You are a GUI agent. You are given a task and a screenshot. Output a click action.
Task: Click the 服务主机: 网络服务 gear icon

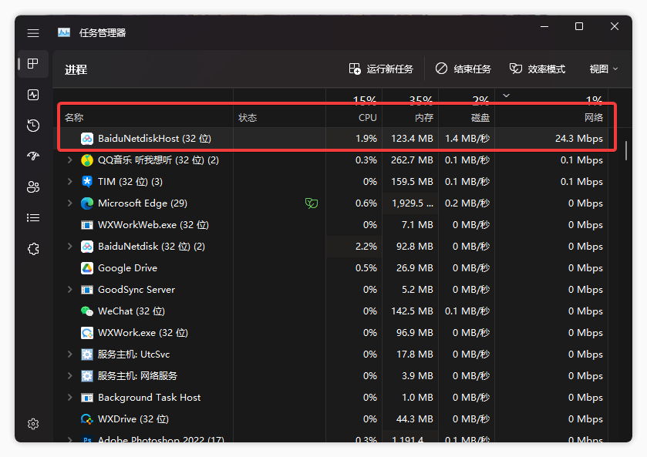pos(86,376)
